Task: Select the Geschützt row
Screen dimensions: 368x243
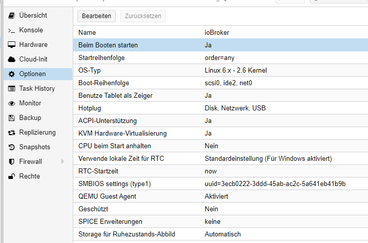Action: [x=220, y=209]
